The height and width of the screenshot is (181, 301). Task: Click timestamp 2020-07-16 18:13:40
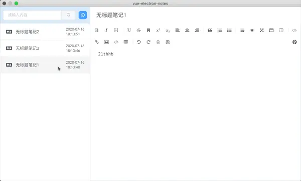coord(75,65)
